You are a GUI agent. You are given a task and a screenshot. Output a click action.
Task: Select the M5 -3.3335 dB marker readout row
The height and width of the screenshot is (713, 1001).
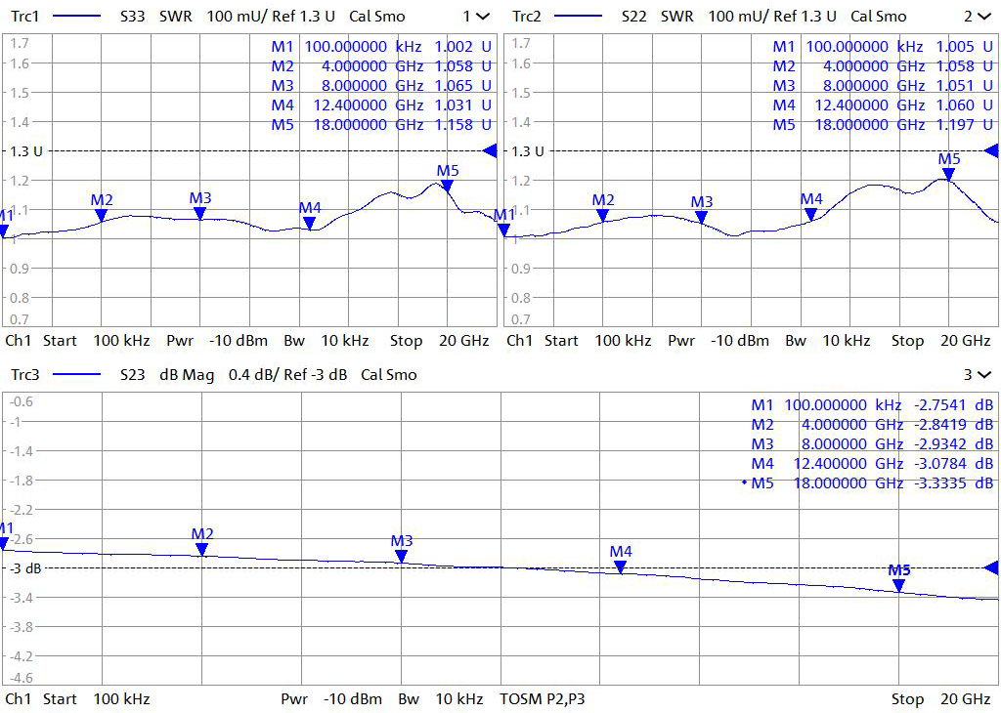872,482
